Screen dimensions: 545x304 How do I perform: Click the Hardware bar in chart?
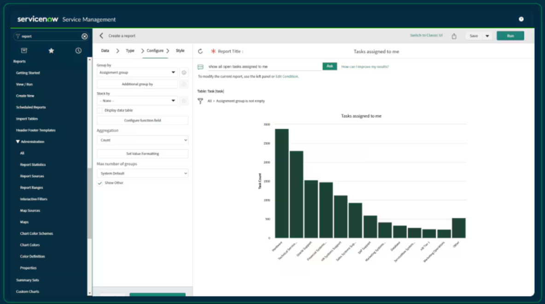[x=281, y=183]
